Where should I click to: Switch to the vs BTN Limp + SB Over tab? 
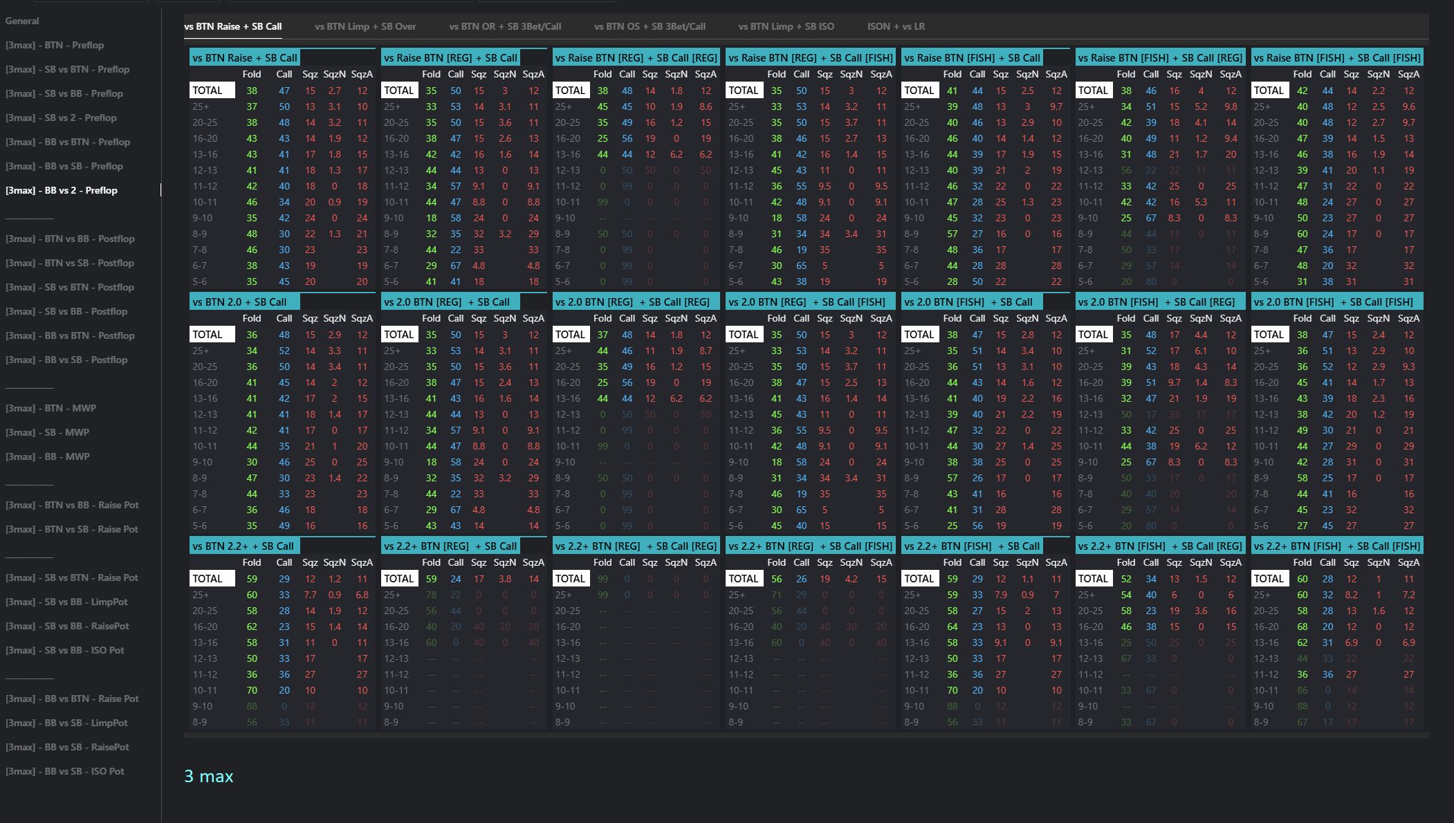365,26
